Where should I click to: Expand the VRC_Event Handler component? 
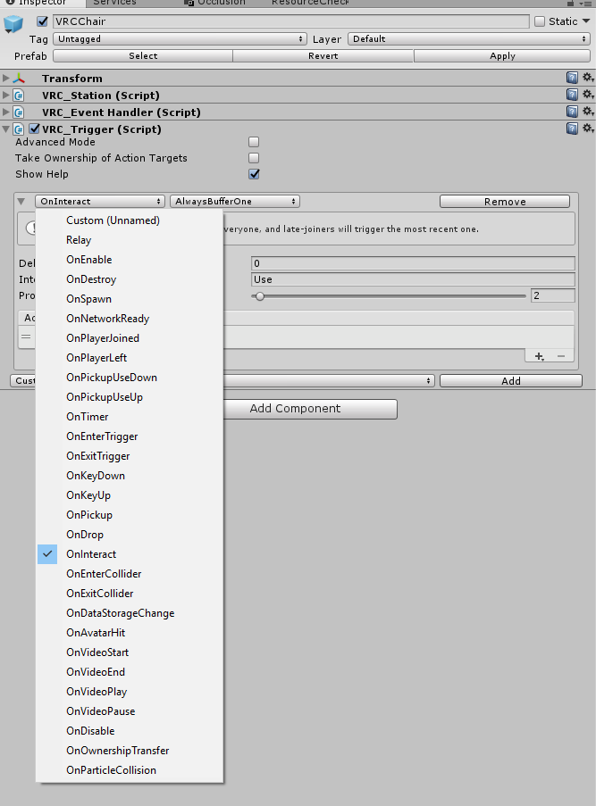point(6,112)
